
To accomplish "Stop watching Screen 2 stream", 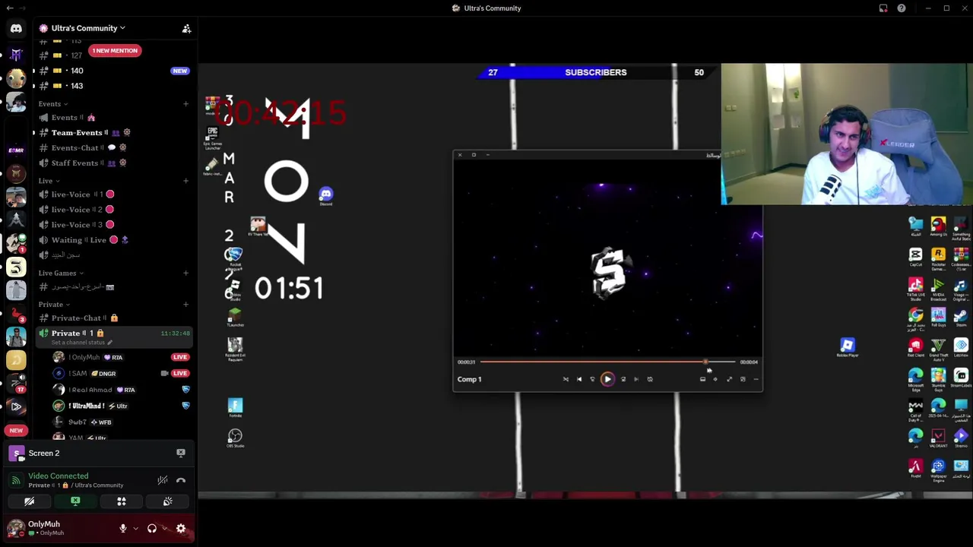I will click(181, 453).
